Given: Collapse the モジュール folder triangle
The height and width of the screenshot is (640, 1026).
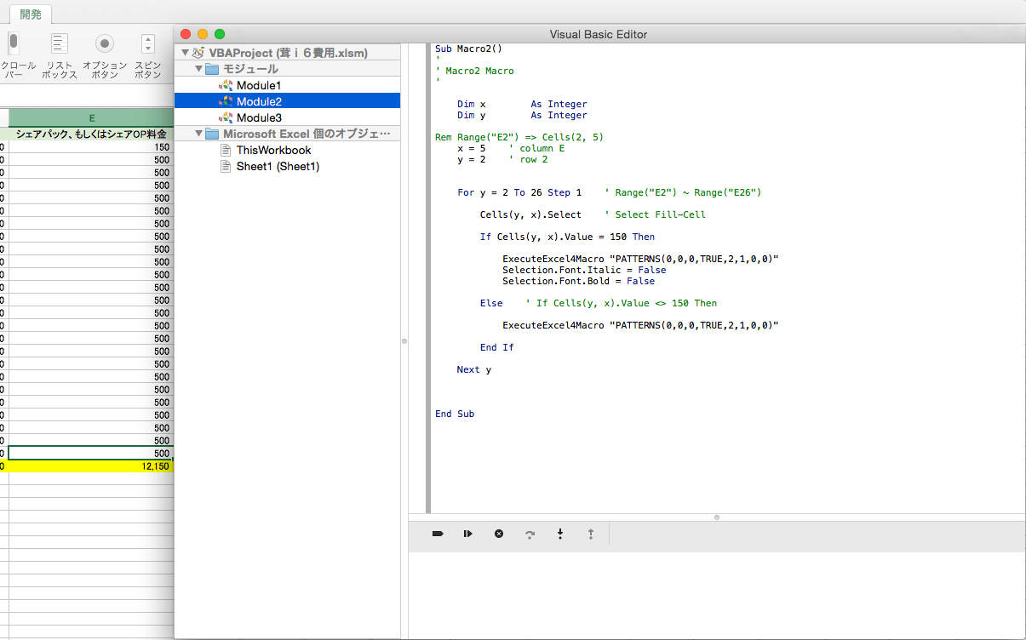Looking at the screenshot, I should pyautogui.click(x=199, y=69).
